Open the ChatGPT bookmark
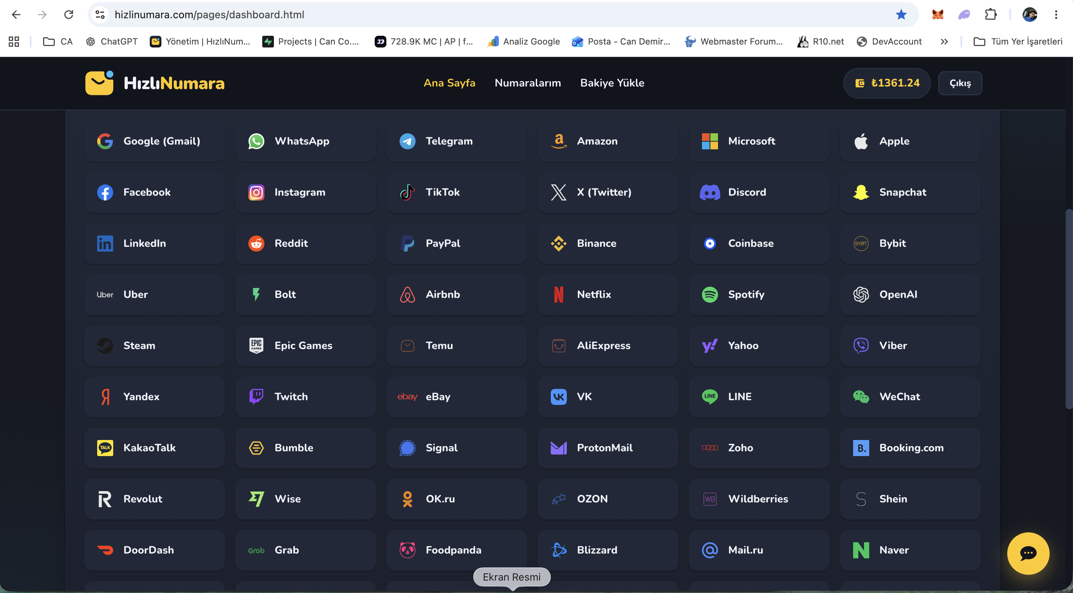The height and width of the screenshot is (593, 1073). point(112,42)
